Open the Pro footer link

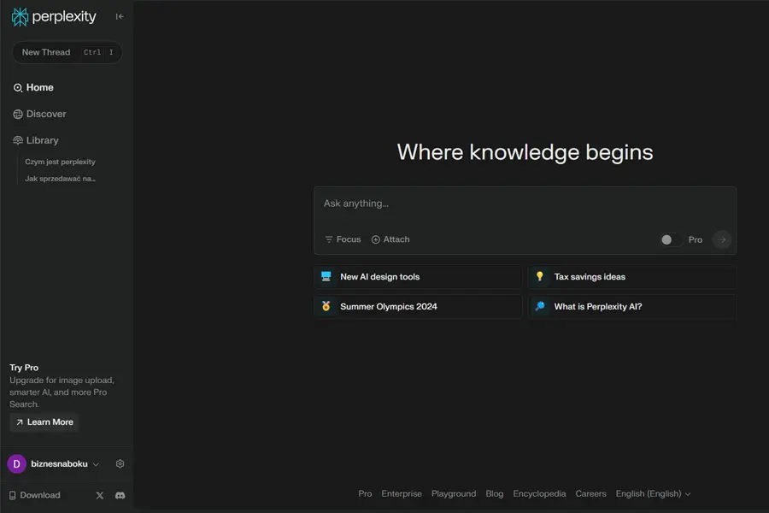365,494
